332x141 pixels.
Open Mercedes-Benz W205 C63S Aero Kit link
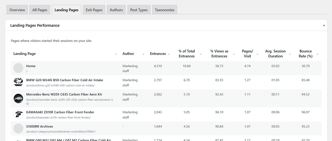click(64, 94)
